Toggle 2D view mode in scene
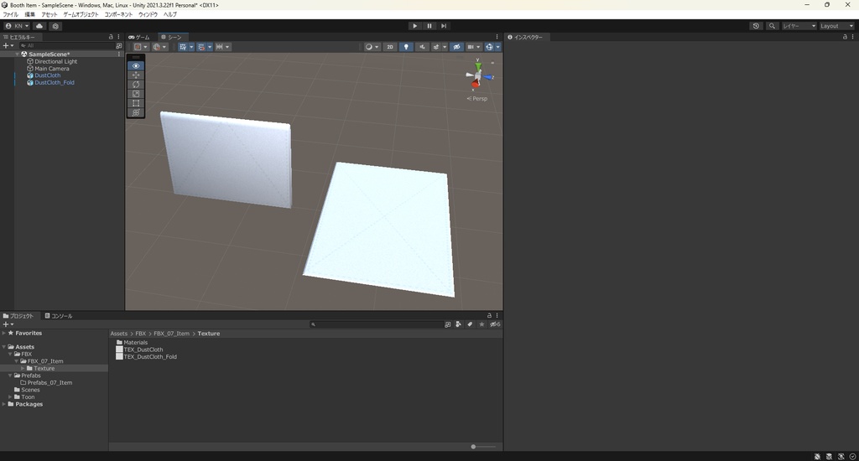This screenshot has height=461, width=859. tap(389, 47)
